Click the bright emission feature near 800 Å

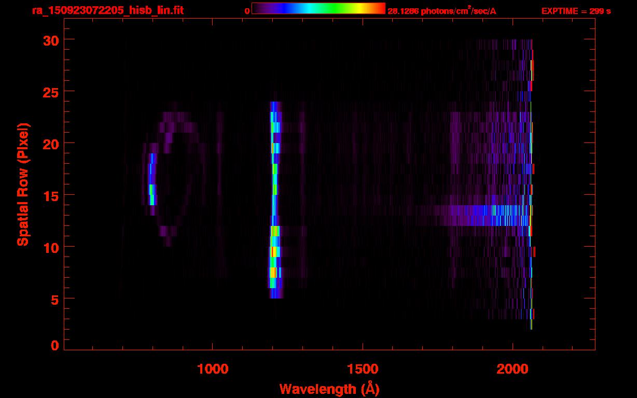point(152,179)
